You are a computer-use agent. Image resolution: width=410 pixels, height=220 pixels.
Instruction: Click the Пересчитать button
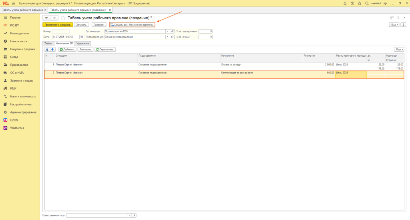pyautogui.click(x=105, y=50)
